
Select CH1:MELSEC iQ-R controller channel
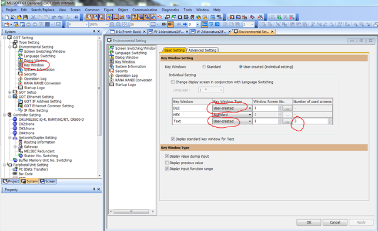click(x=51, y=120)
